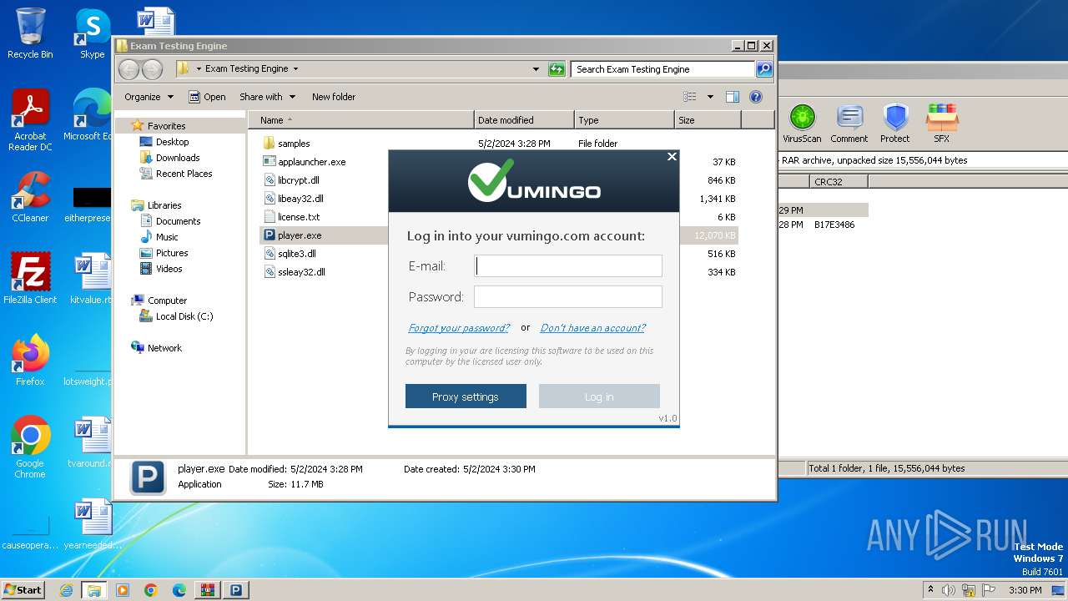Open the Forgot your password link
1068x601 pixels.
(459, 328)
